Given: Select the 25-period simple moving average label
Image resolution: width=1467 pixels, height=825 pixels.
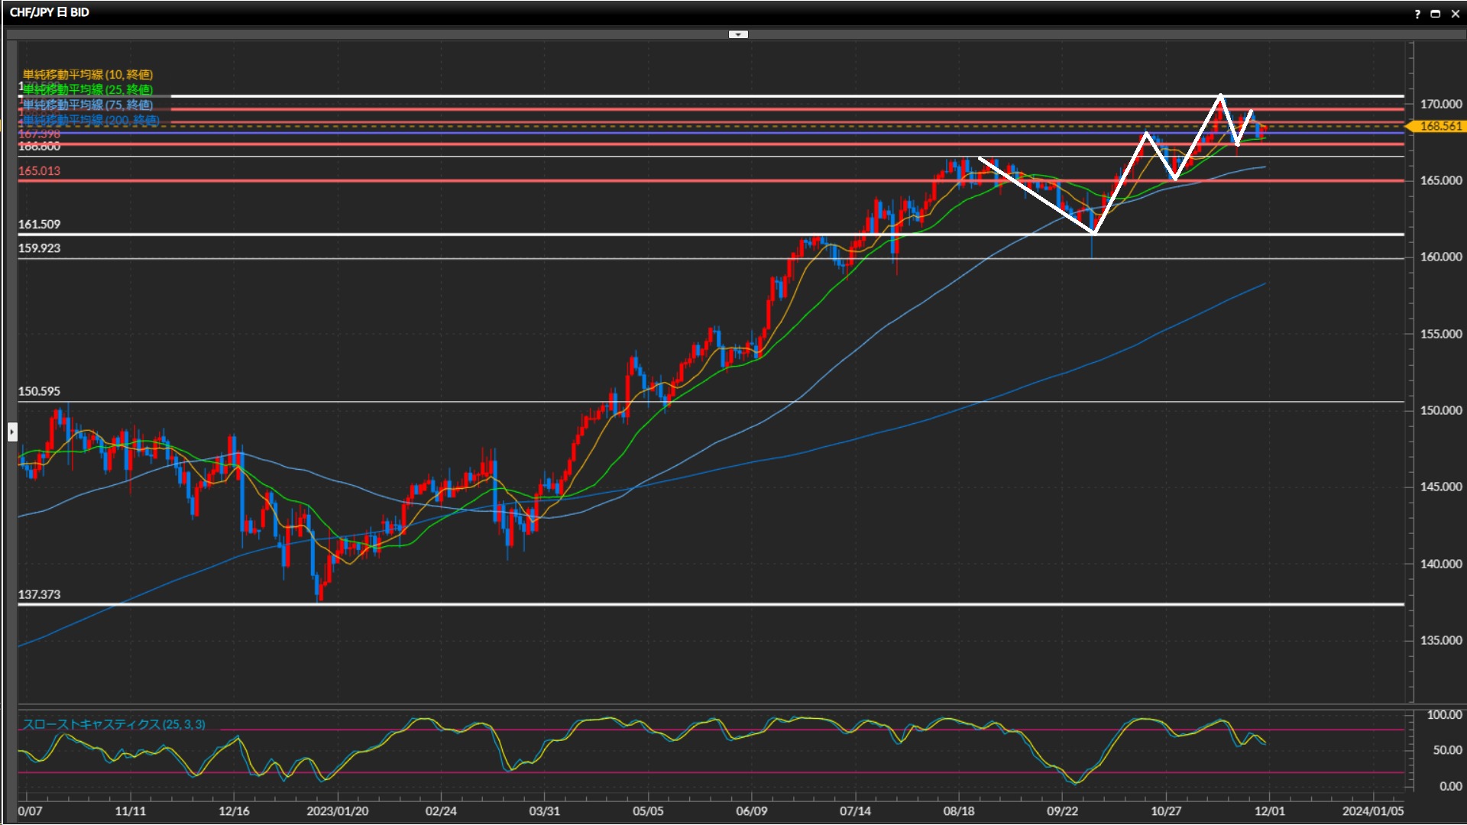Looking at the screenshot, I should [88, 89].
